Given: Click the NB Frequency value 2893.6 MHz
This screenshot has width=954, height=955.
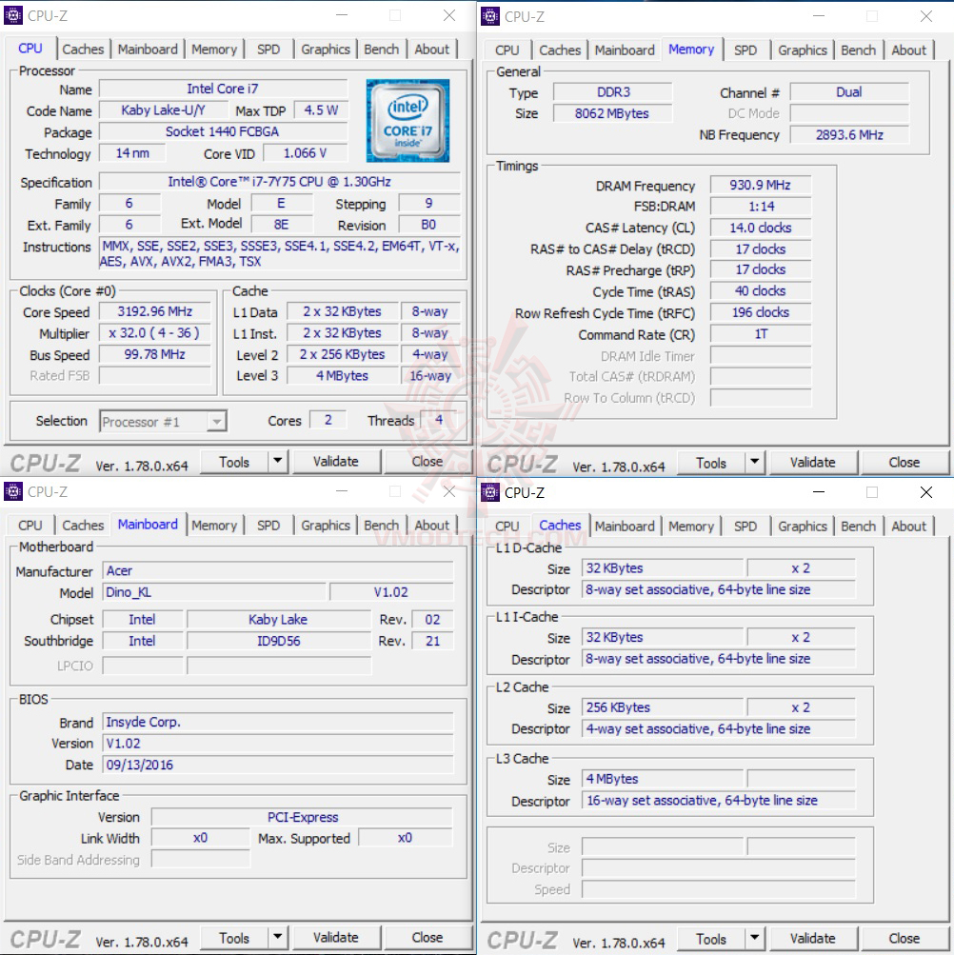Looking at the screenshot, I should 849,135.
